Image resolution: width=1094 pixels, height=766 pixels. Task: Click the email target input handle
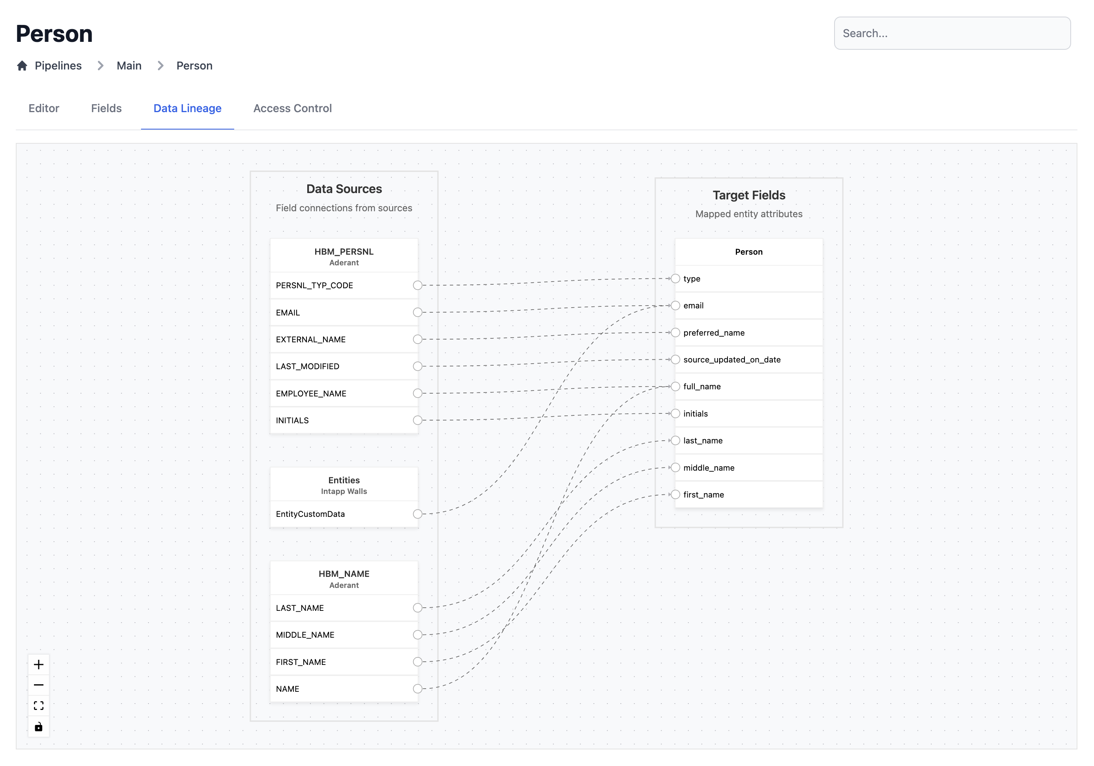675,305
